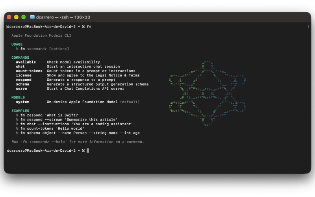Click the 'system' model name
The image size is (315, 197).
(x=22, y=102)
